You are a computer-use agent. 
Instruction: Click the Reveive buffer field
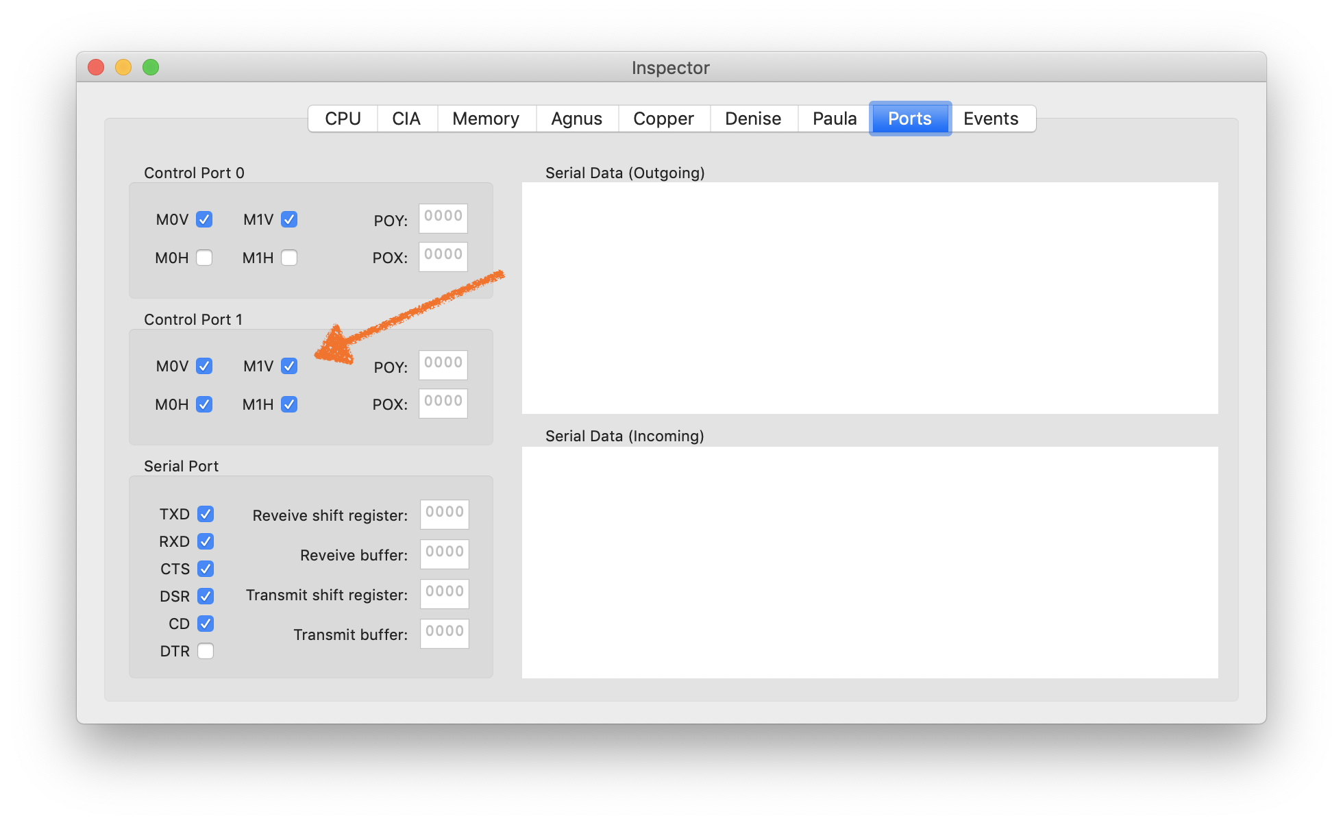coord(445,554)
